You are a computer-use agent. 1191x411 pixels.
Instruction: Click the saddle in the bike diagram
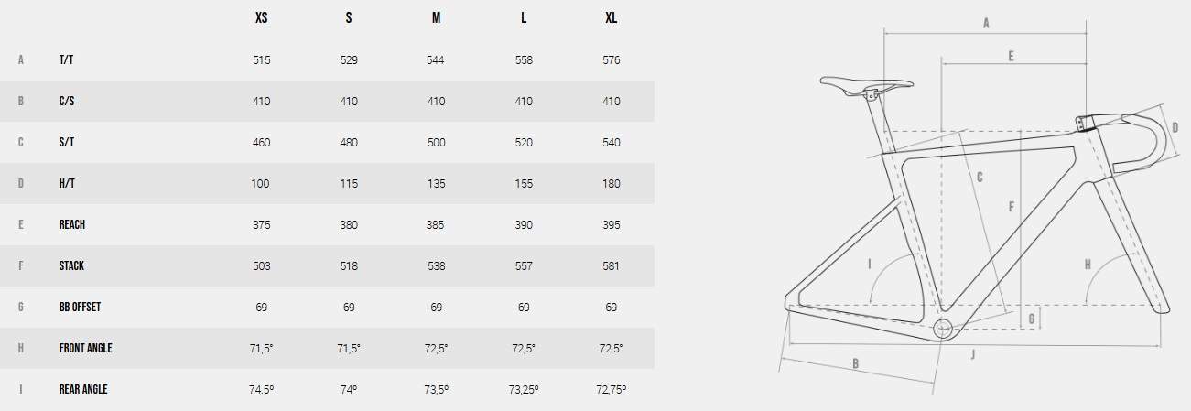(x=865, y=85)
